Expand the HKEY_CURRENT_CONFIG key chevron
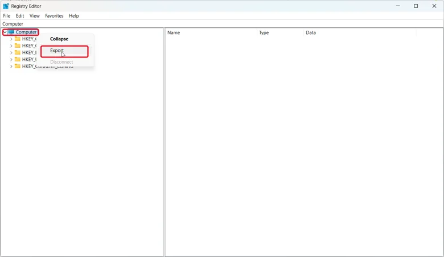Viewport: 444px width, 257px height. (11, 66)
